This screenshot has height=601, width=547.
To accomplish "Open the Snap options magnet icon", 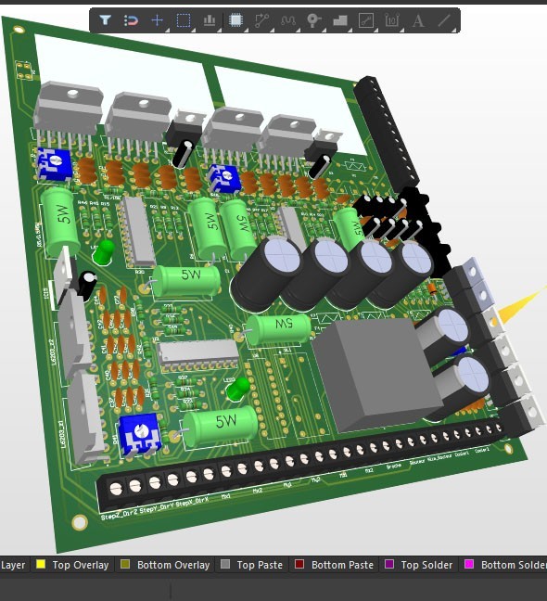I will tap(131, 20).
